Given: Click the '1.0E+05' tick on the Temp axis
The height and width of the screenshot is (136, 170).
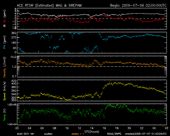Looking at the screenshot, I should point(12,105).
